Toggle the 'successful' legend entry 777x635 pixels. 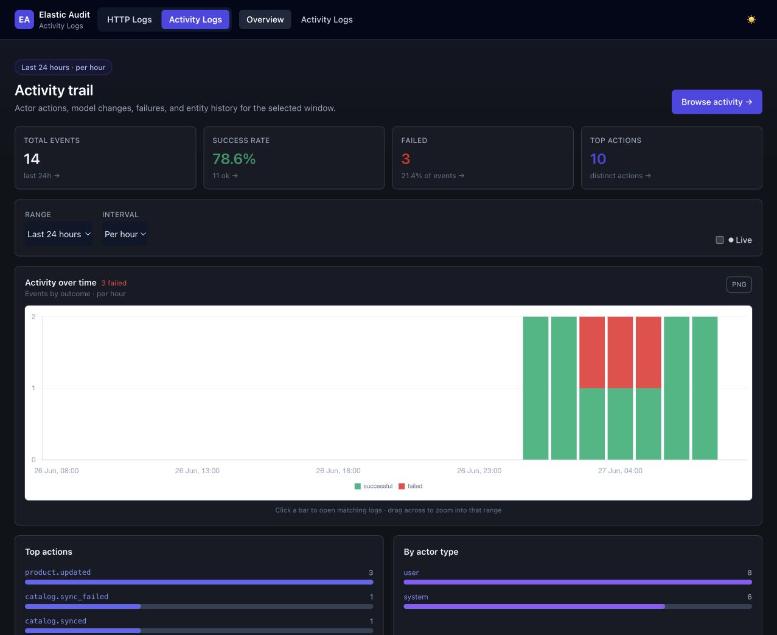(x=373, y=486)
